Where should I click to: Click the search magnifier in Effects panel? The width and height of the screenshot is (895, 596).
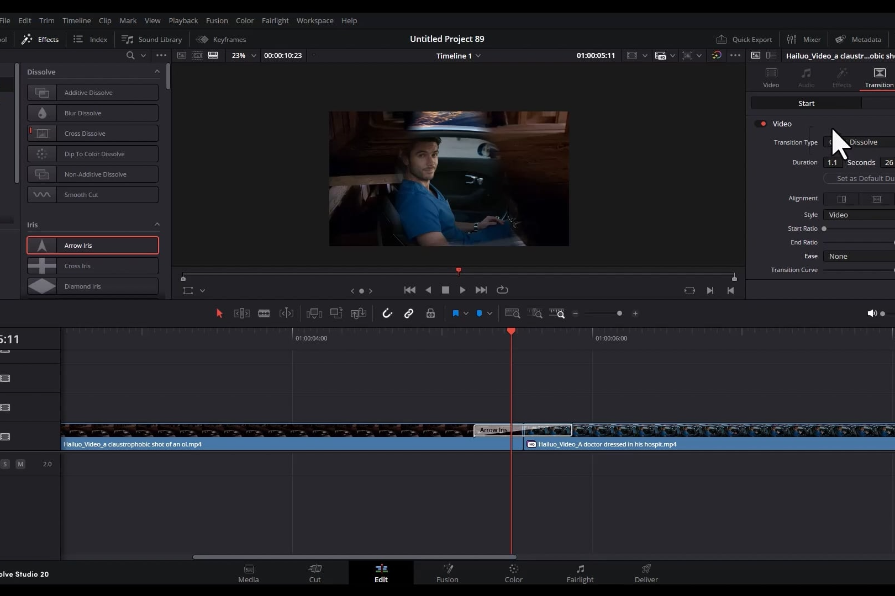(130, 55)
